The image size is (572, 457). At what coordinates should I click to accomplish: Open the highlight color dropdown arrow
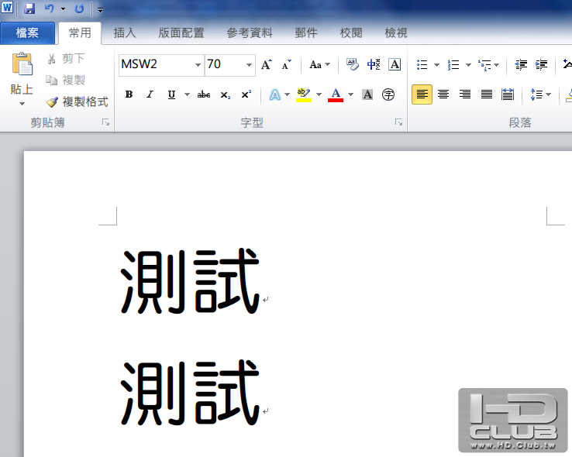point(319,94)
